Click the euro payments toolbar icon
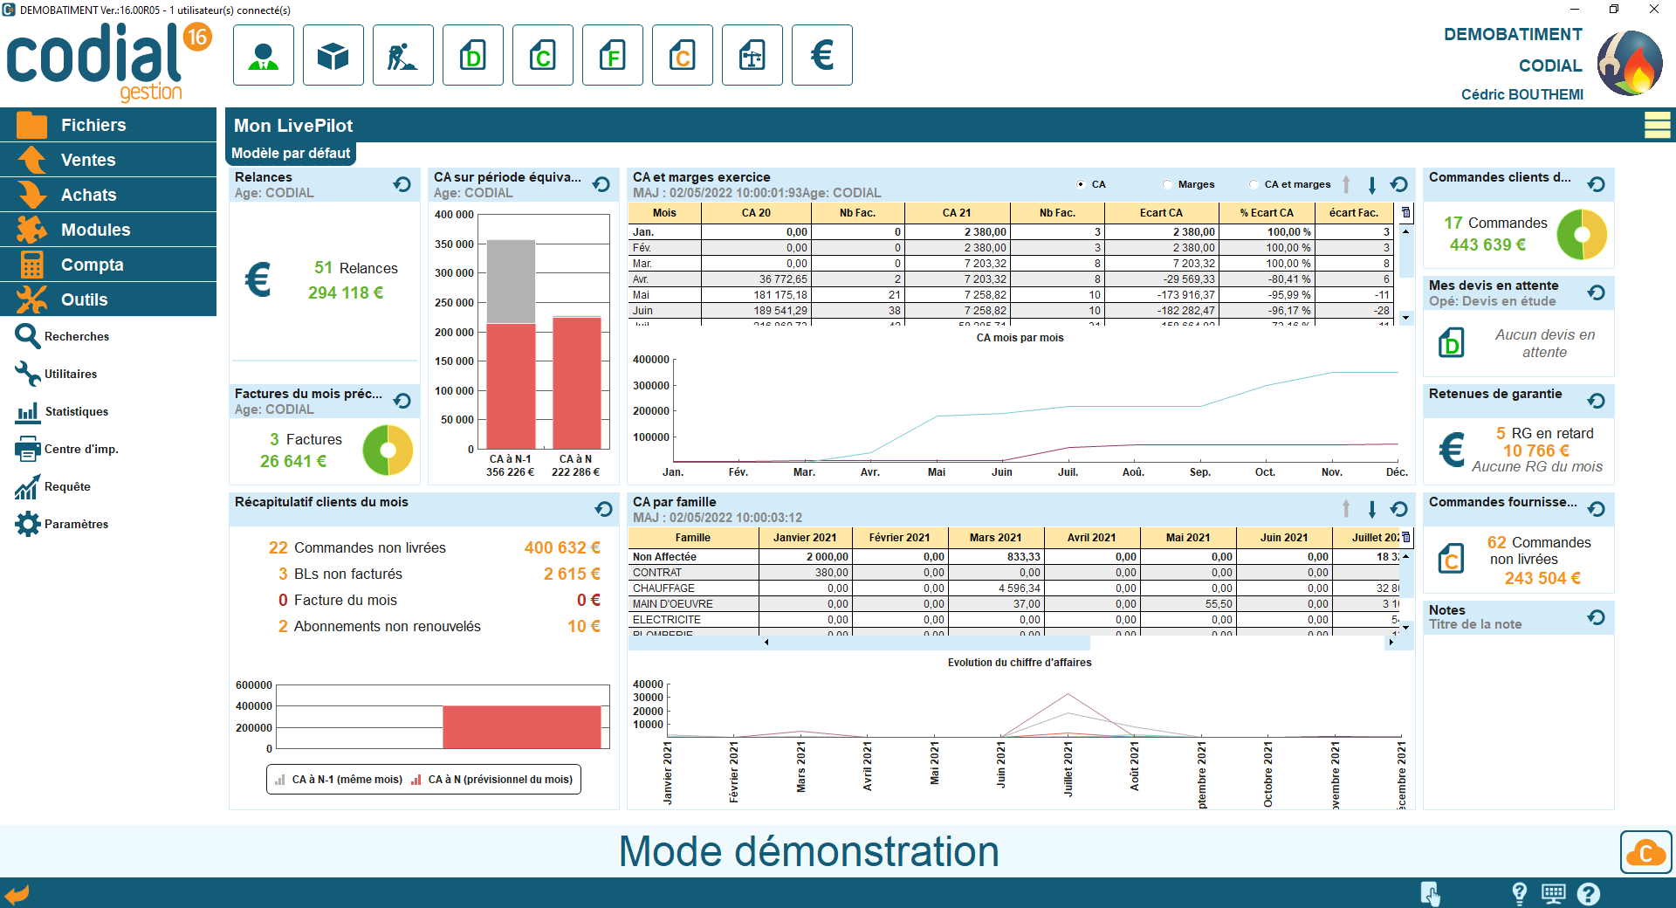The width and height of the screenshot is (1676, 908). (x=821, y=56)
